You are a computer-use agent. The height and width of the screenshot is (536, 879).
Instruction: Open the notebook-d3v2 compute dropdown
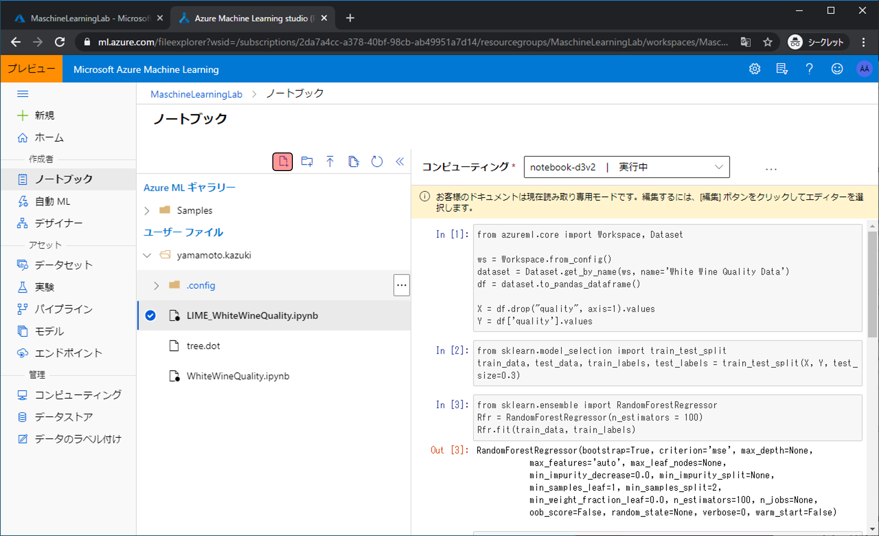tap(626, 167)
